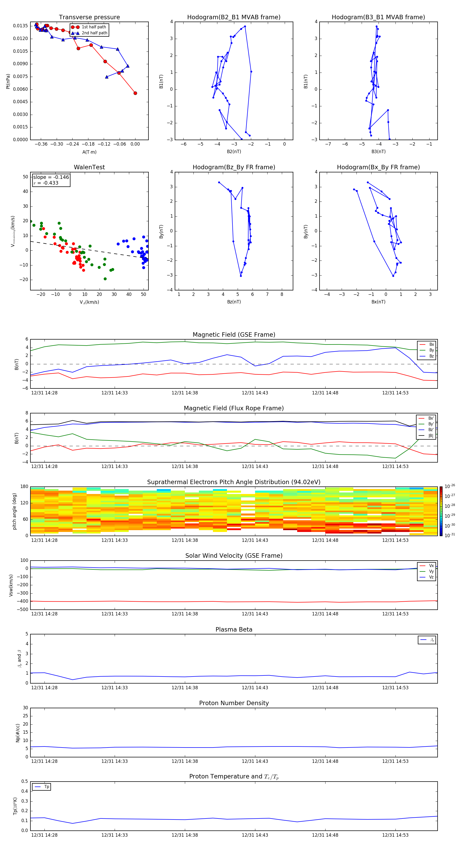Click the black line swatch beside '|B|'

point(421,436)
